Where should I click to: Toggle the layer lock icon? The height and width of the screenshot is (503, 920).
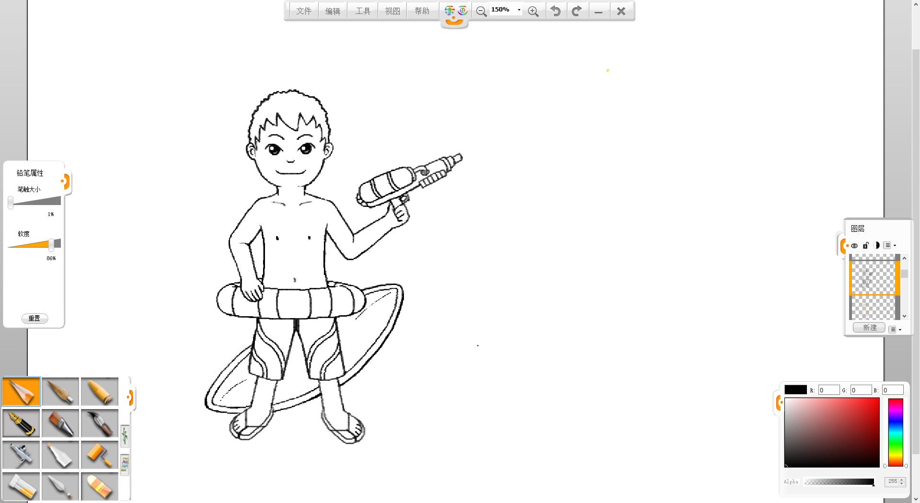coord(866,246)
